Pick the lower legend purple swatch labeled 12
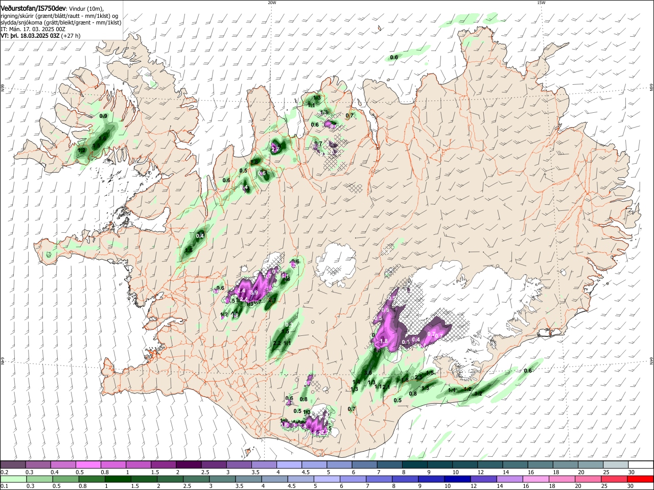This screenshot has width=654, height=490. pos(483,479)
